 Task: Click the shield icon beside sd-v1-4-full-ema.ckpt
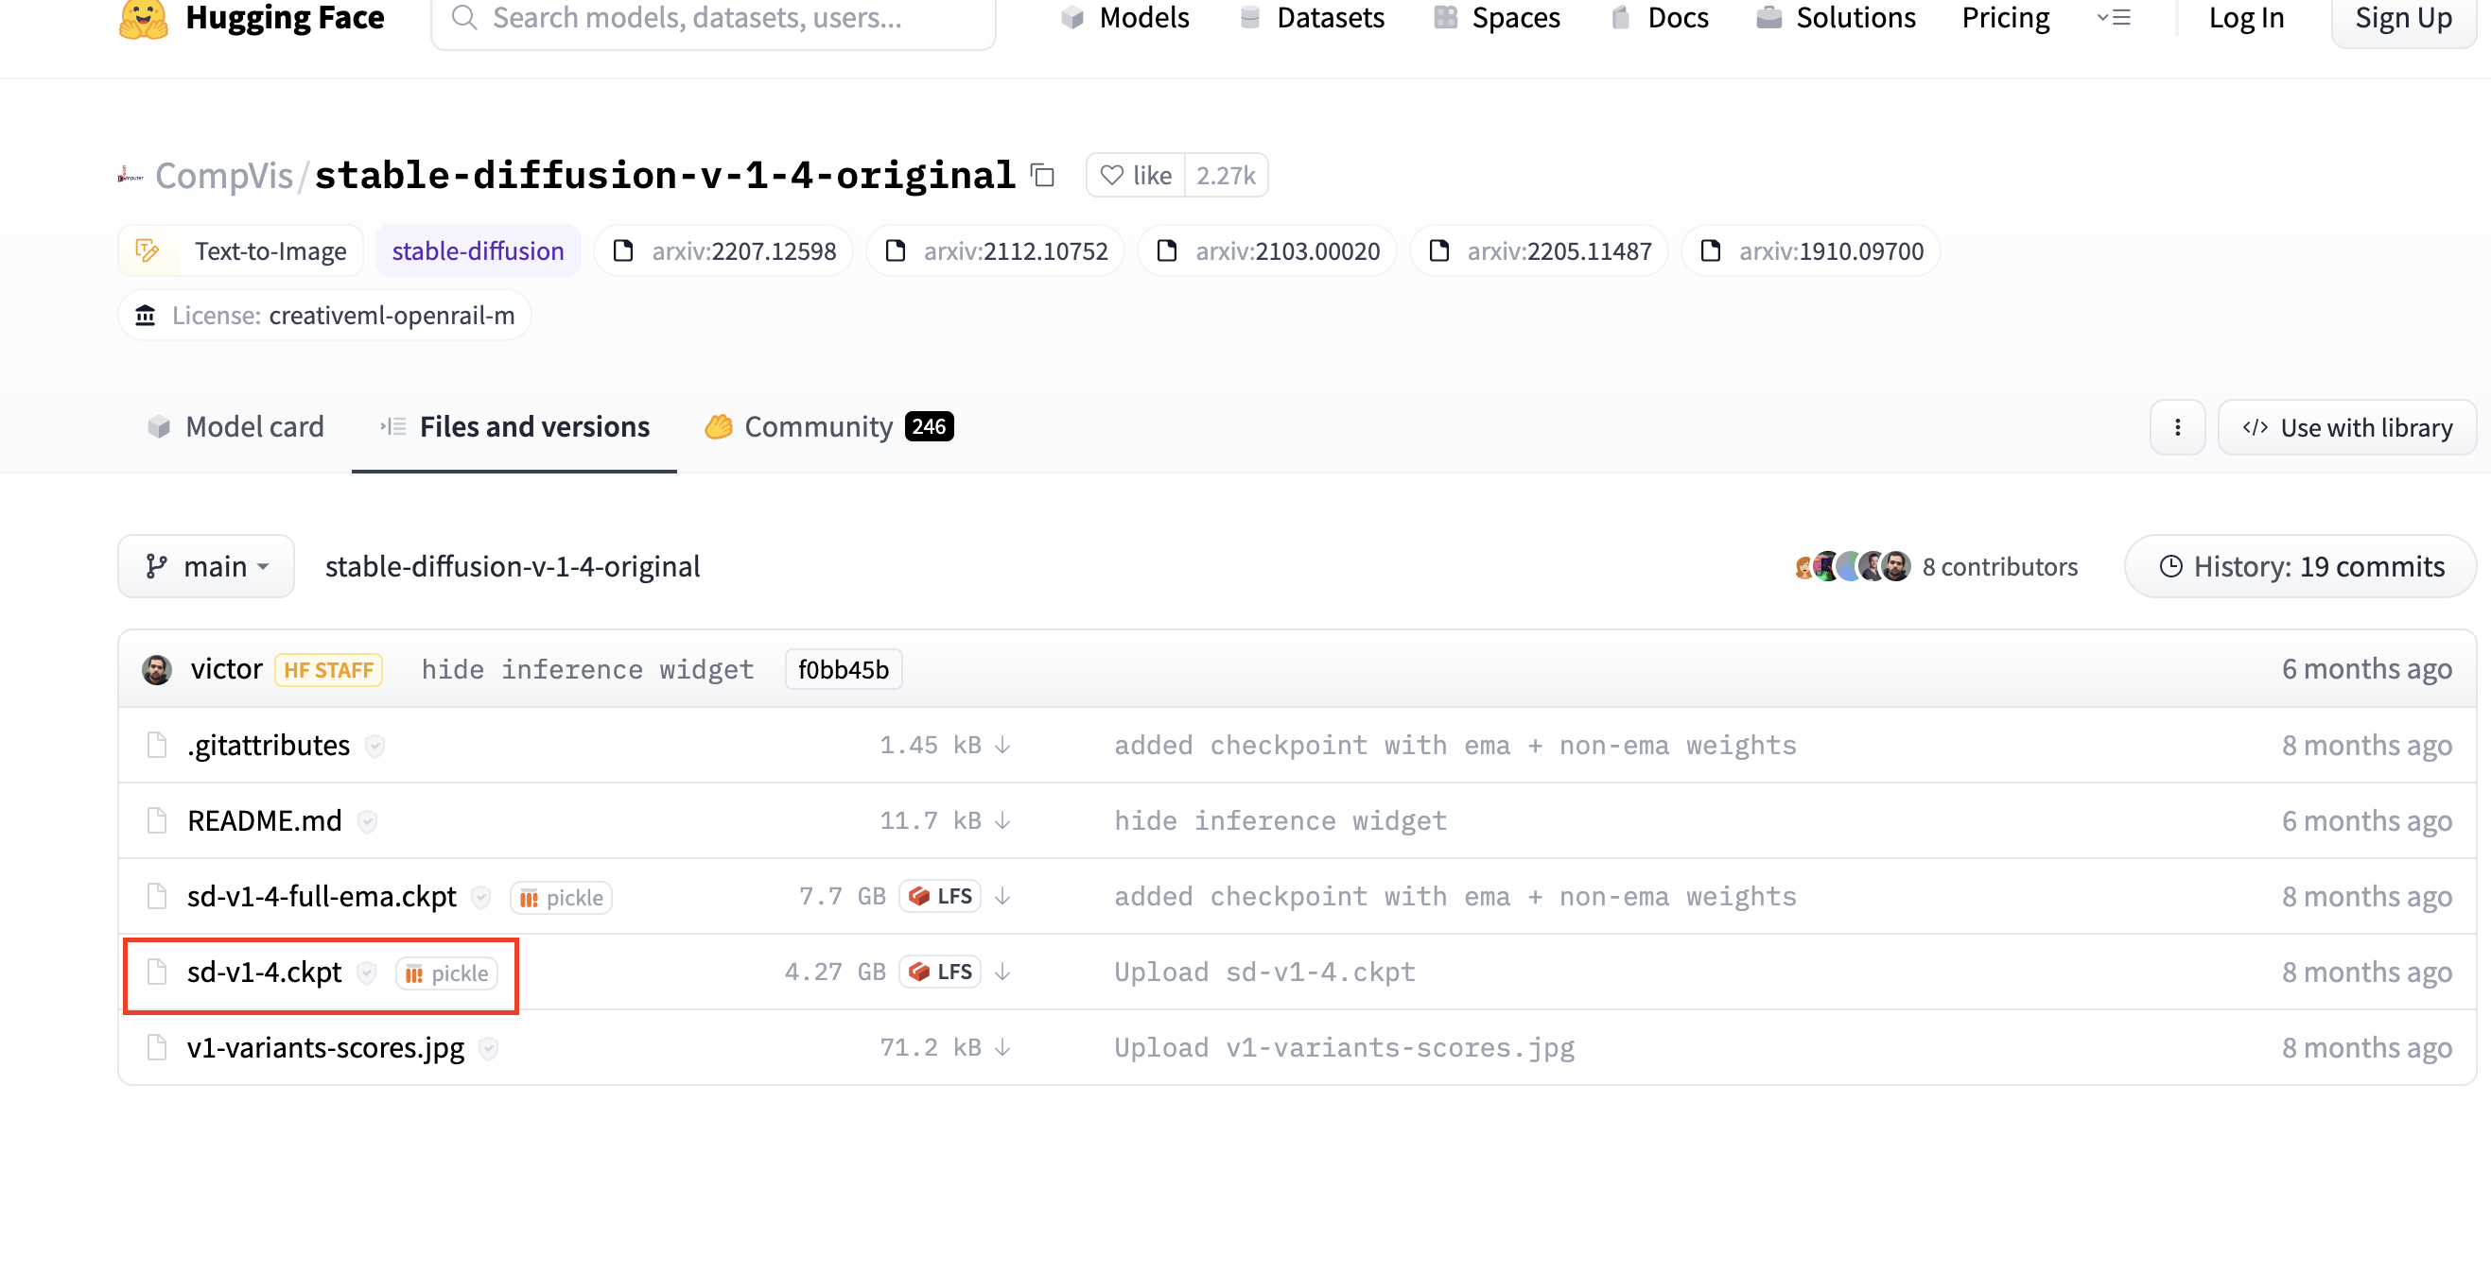pos(480,897)
